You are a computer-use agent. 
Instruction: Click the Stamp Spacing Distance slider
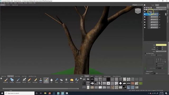click(x=161, y=73)
